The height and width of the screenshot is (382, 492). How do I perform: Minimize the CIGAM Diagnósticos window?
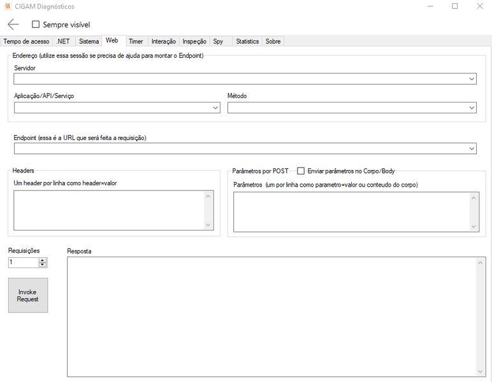click(430, 6)
